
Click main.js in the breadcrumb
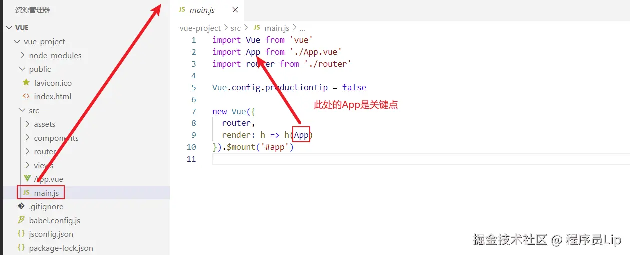[x=278, y=28]
